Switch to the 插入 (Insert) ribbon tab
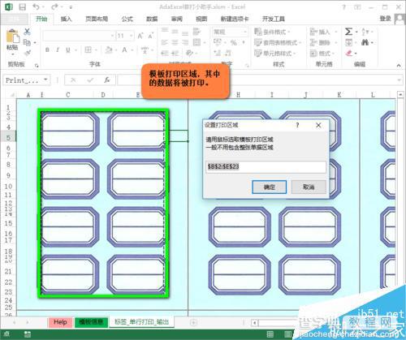This screenshot has height=340, width=406. tap(66, 19)
